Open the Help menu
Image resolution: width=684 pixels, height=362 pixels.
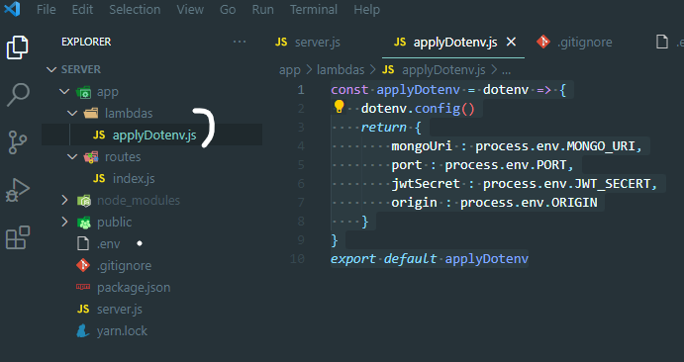tap(367, 10)
